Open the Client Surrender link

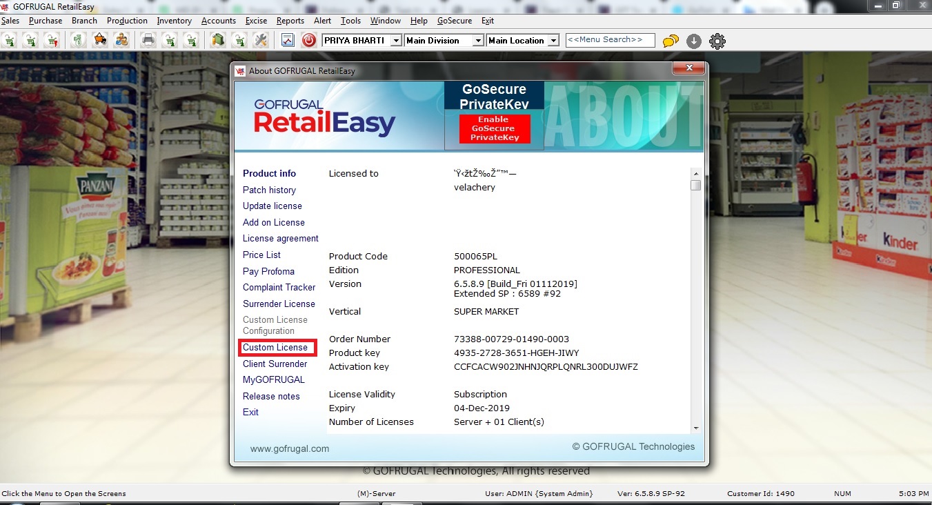275,364
